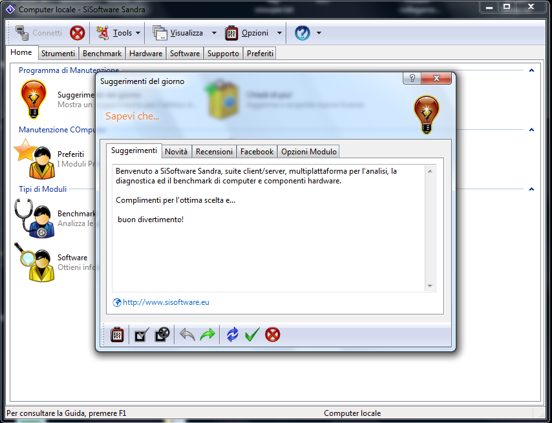Viewport: 552px width, 423px height.
Task: Click "Per consultare la Guida, premere F1" status text
Action: (x=66, y=413)
